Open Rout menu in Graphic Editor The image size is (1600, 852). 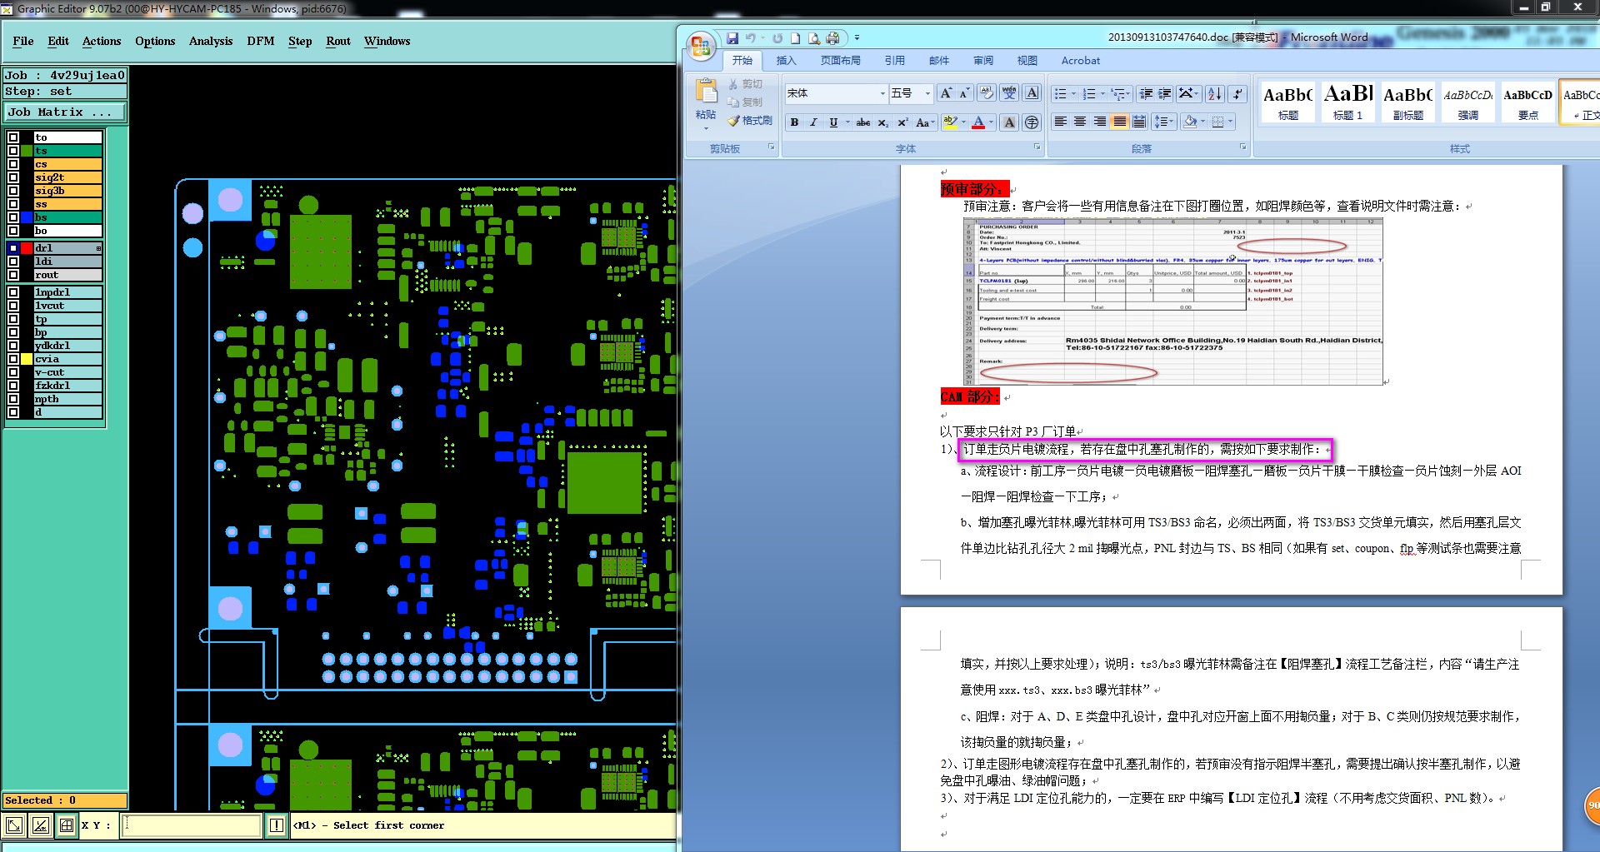(338, 41)
